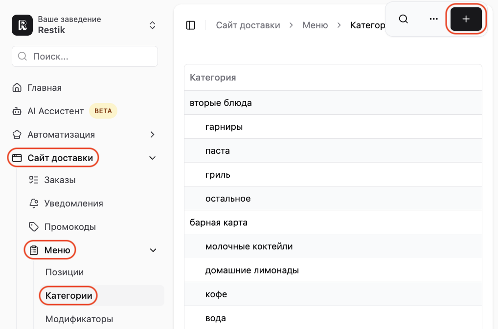The height and width of the screenshot is (329, 498).
Task: Open AI Ассистент
Action: (x=56, y=111)
